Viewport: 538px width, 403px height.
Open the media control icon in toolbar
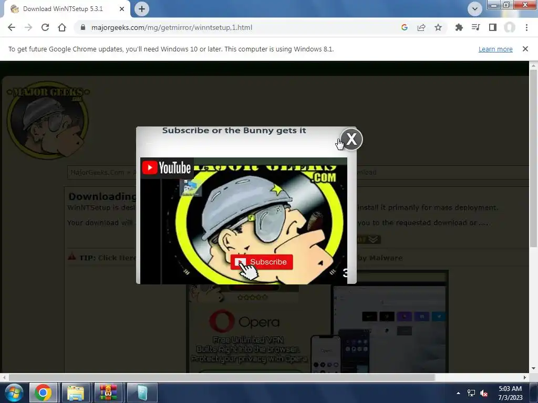click(x=475, y=27)
